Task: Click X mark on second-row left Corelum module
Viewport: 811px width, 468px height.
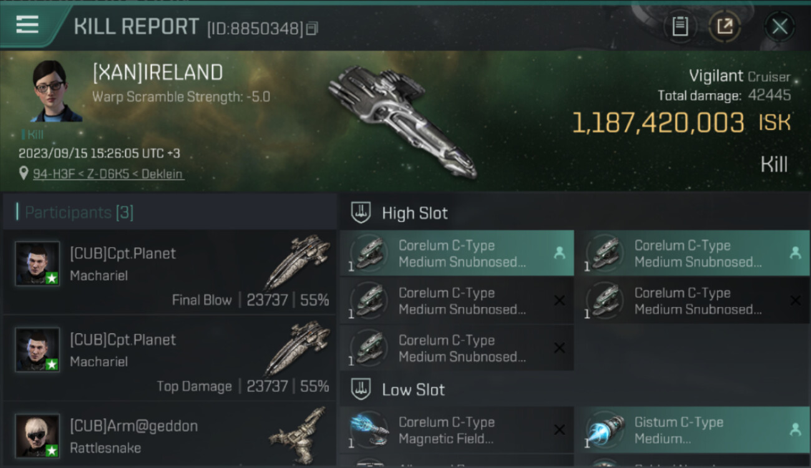Action: pos(560,301)
